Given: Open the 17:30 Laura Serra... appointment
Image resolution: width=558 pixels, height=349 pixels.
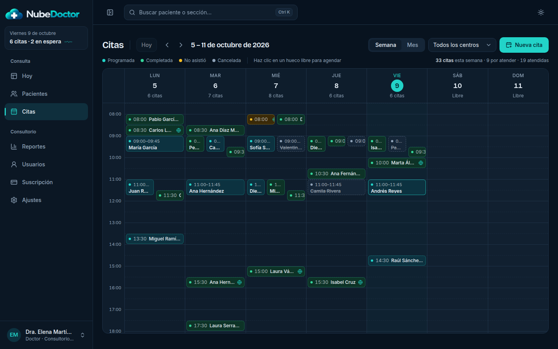Looking at the screenshot, I should [215, 326].
